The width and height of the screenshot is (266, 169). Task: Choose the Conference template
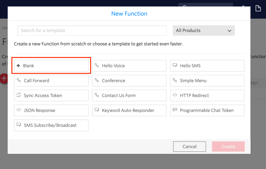129,81
